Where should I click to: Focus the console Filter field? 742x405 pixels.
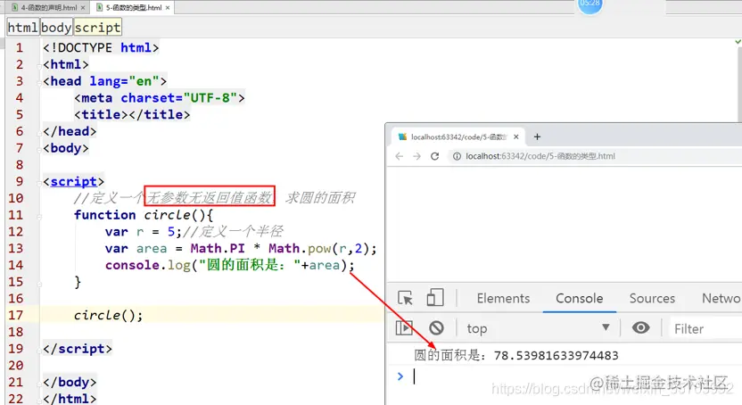click(x=706, y=329)
